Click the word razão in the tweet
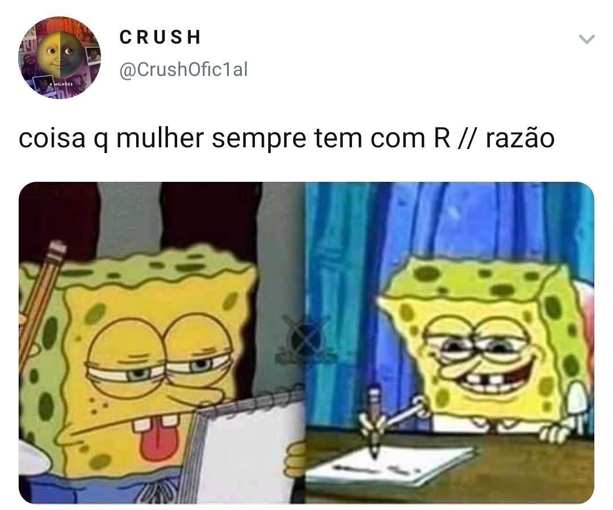Viewport: 613px width, 510px height. click(520, 139)
